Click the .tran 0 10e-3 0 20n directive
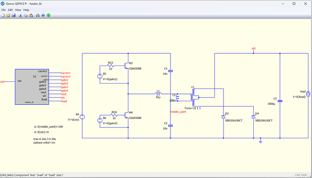The width and height of the screenshot is (312, 178). pos(44,139)
